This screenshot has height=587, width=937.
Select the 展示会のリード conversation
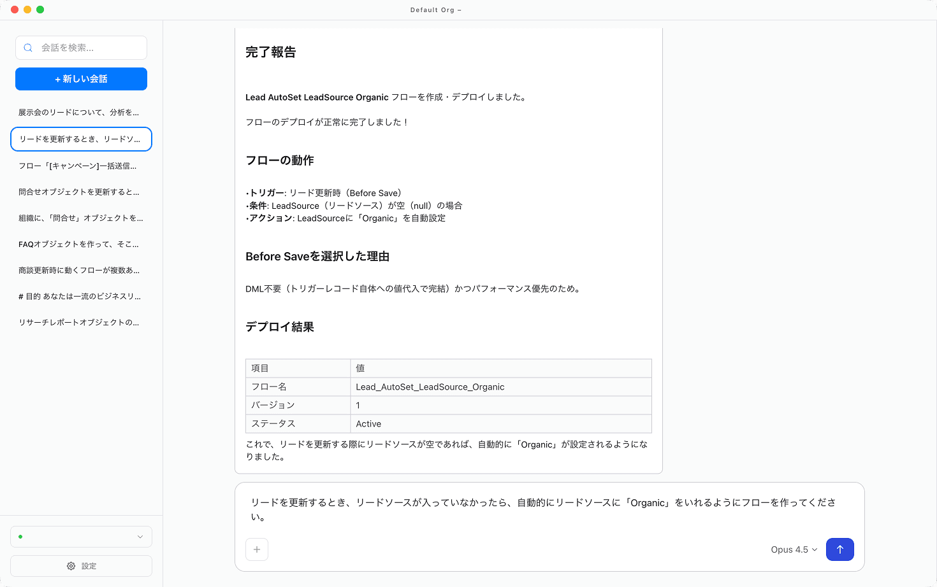coord(81,112)
